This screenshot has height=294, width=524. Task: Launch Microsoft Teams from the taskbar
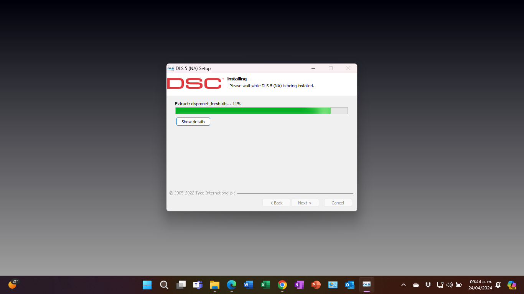click(198, 285)
